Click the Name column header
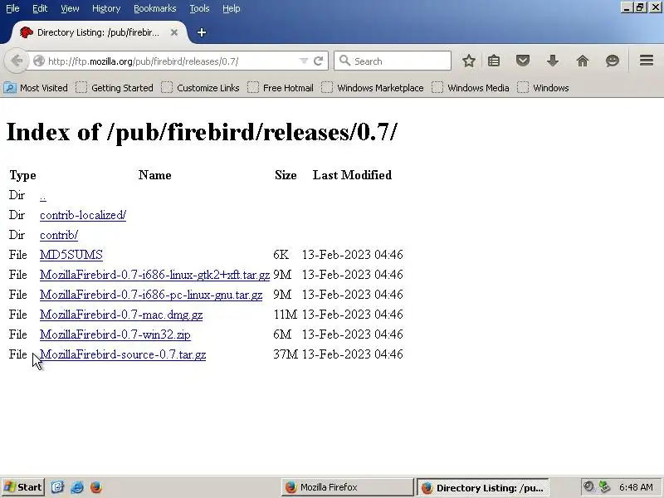Viewport: 664px width, 498px height. click(154, 175)
